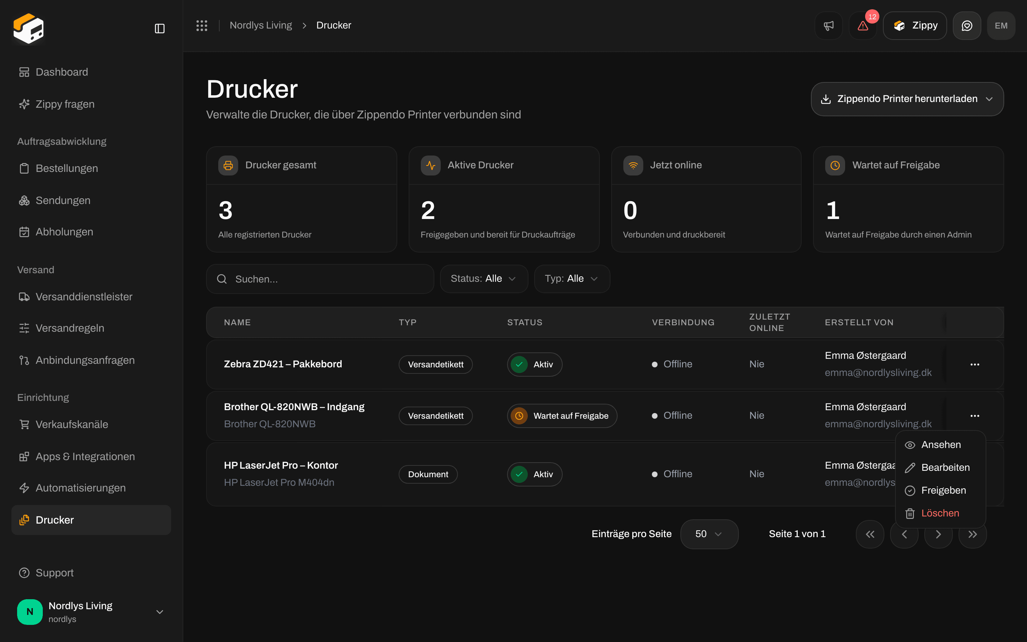
Task: Open the EM user avatar
Action: click(1001, 25)
